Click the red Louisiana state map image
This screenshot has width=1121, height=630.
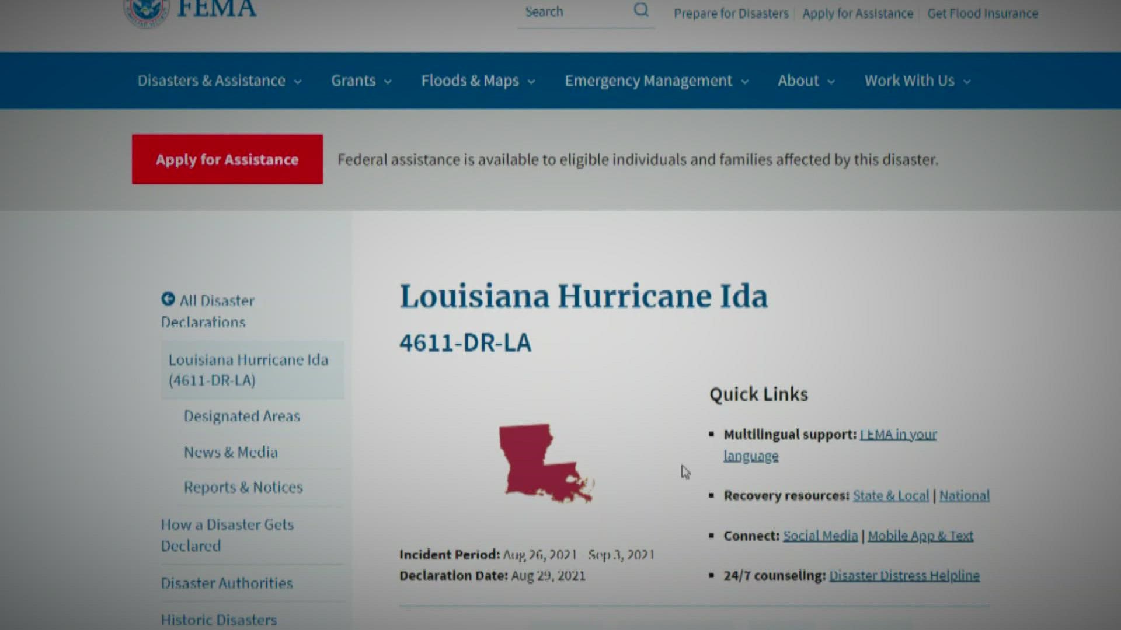tap(546, 463)
